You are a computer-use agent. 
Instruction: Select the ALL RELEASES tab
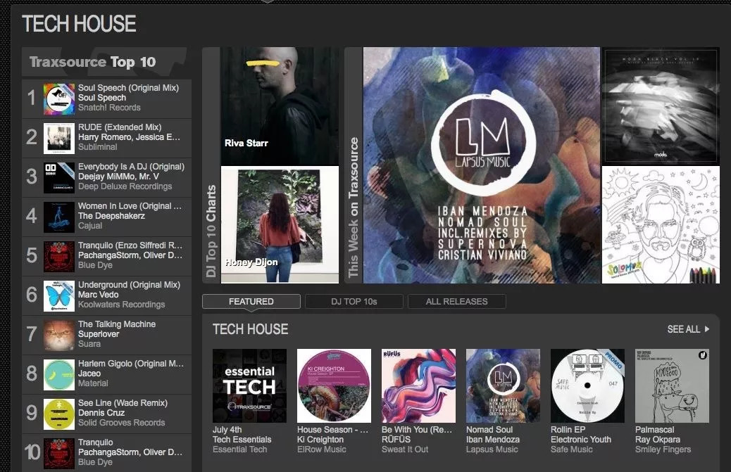tap(456, 302)
